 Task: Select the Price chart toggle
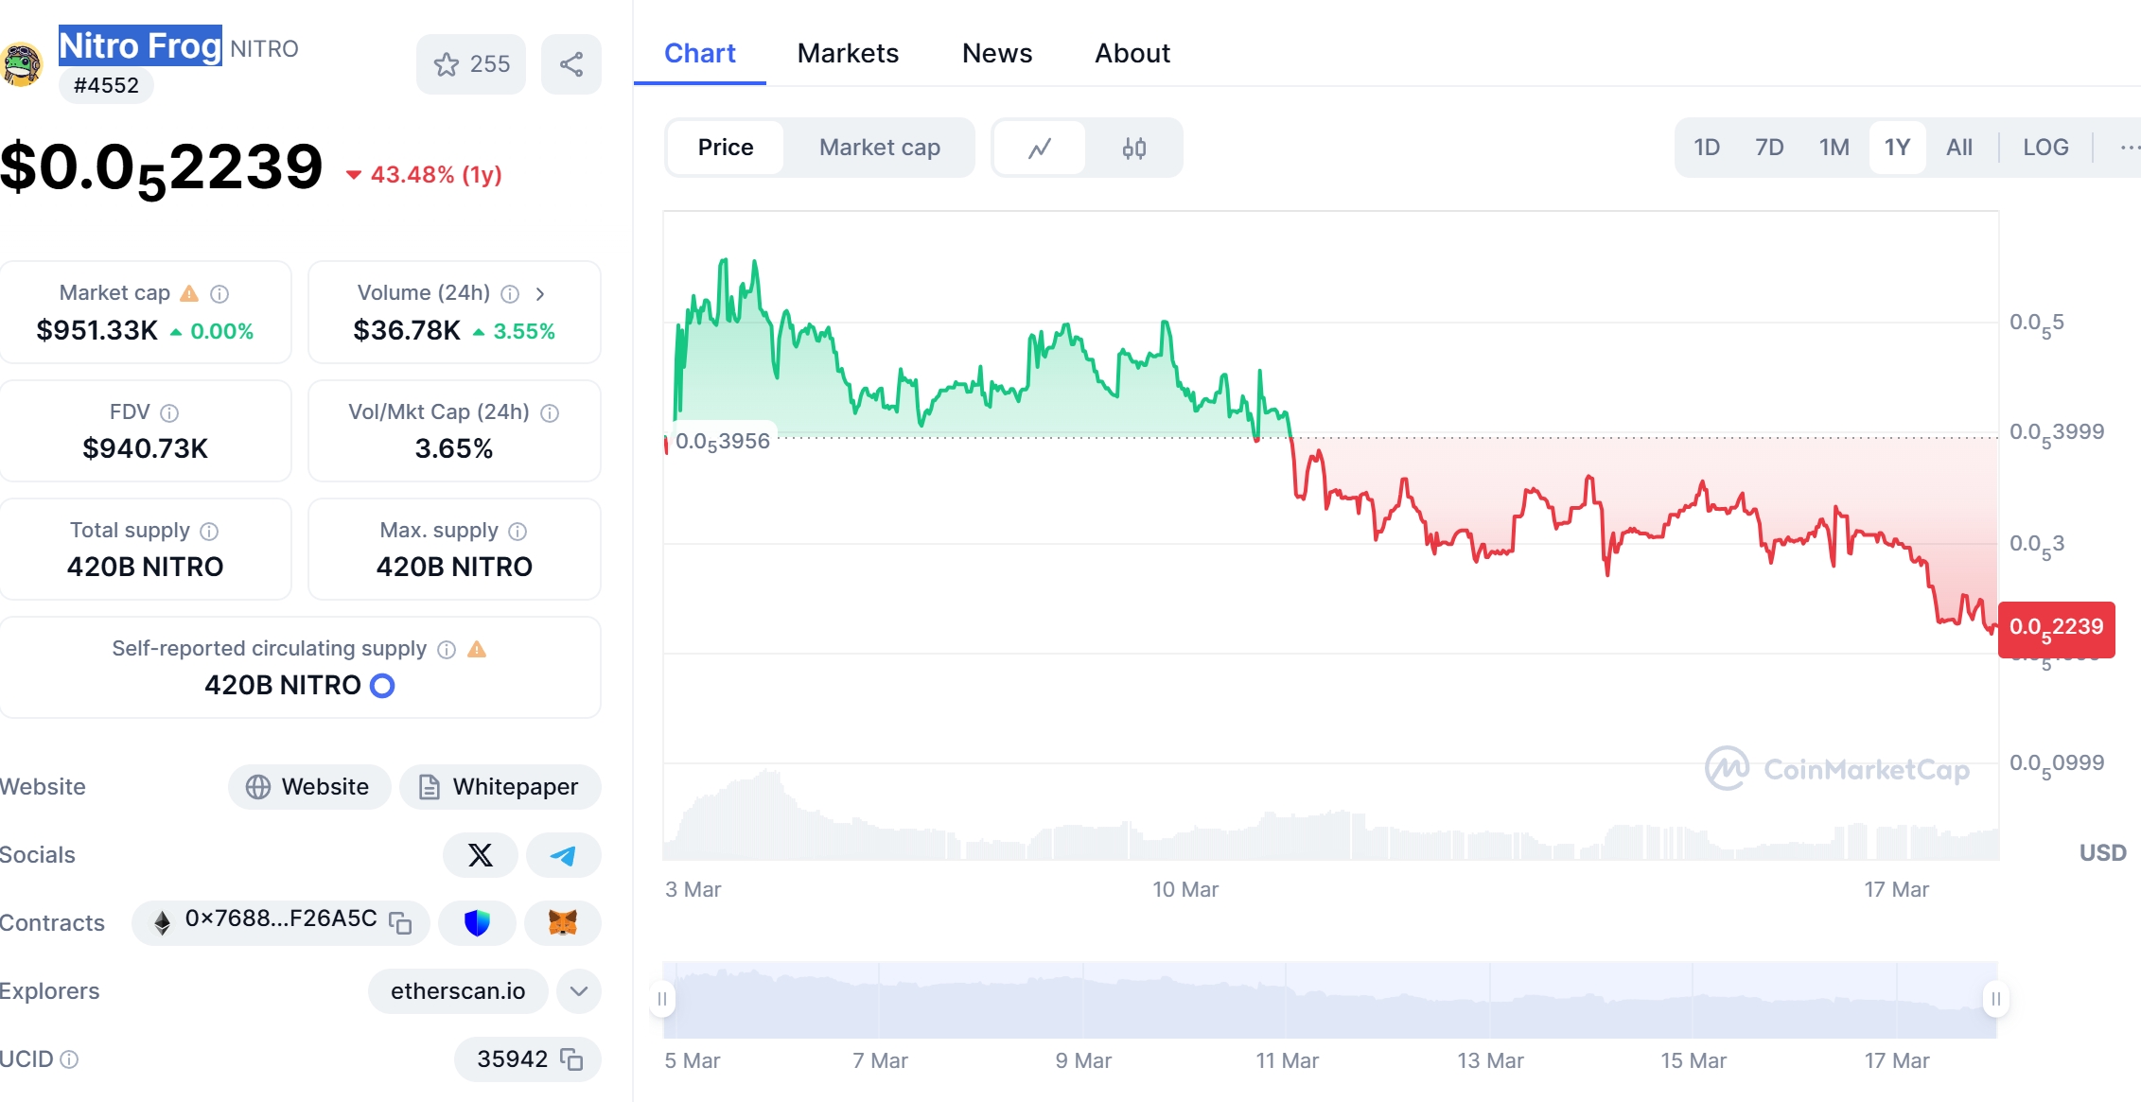point(726,148)
